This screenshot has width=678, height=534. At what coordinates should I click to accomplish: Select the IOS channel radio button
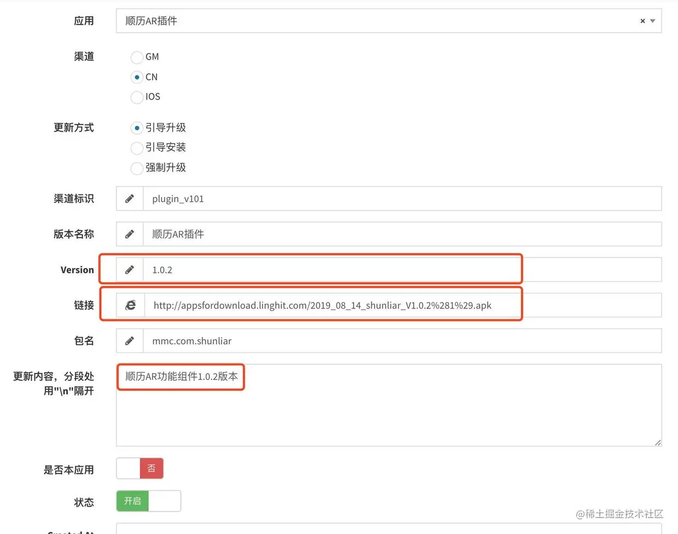137,97
